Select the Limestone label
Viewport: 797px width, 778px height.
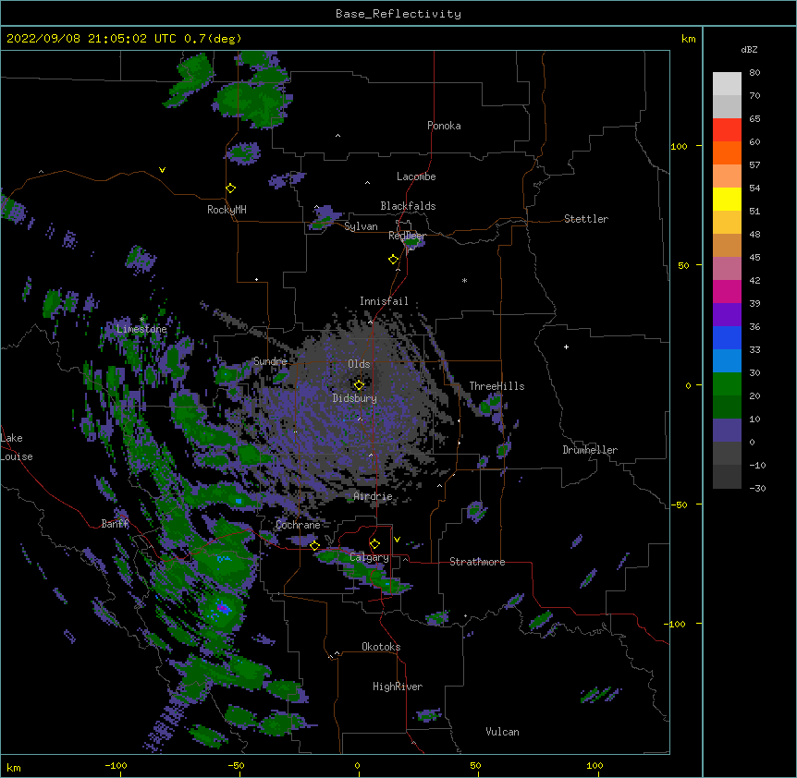pos(141,329)
